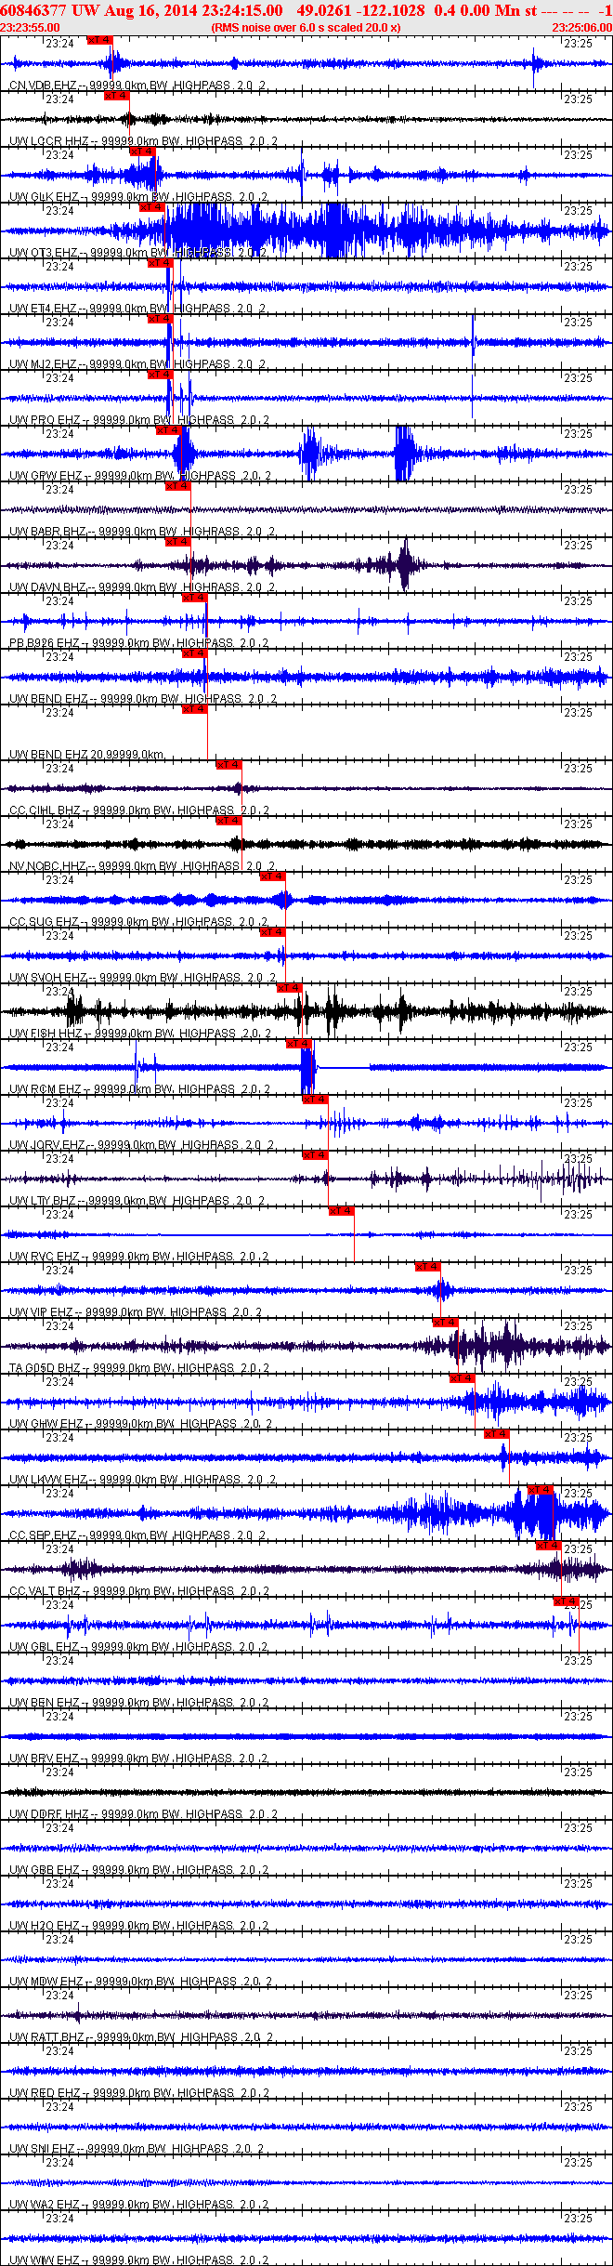This screenshot has height=2266, width=613.
Task: Click the start time 23:23:55.00 label
Action: pyautogui.click(x=30, y=28)
